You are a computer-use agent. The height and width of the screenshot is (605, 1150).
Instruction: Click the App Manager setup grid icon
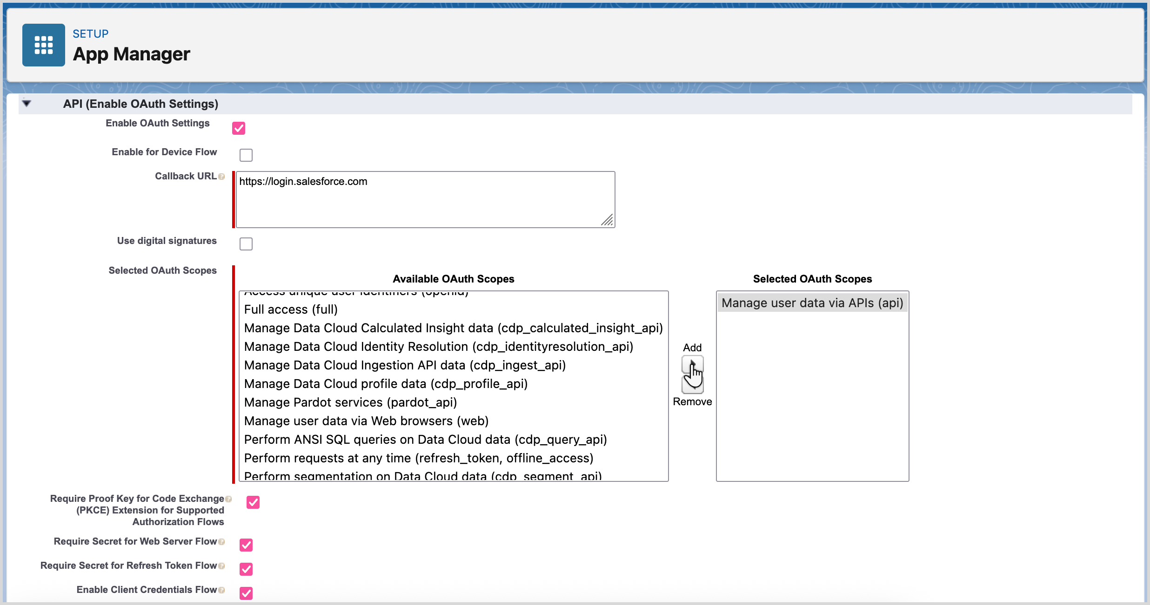(x=43, y=45)
